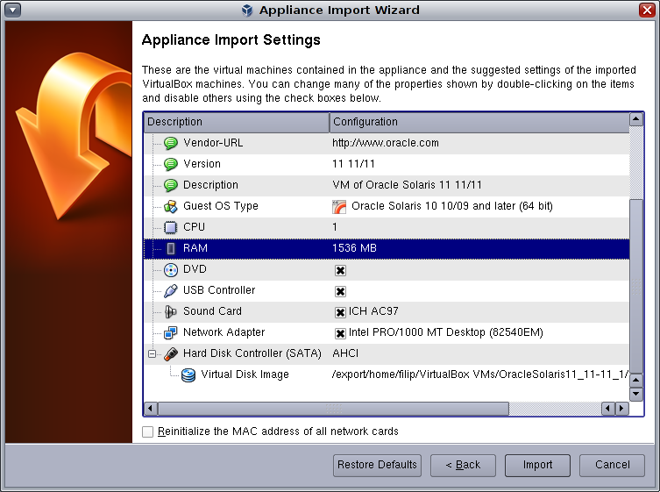This screenshot has height=492, width=660.
Task: Click the Import button
Action: [x=537, y=465]
